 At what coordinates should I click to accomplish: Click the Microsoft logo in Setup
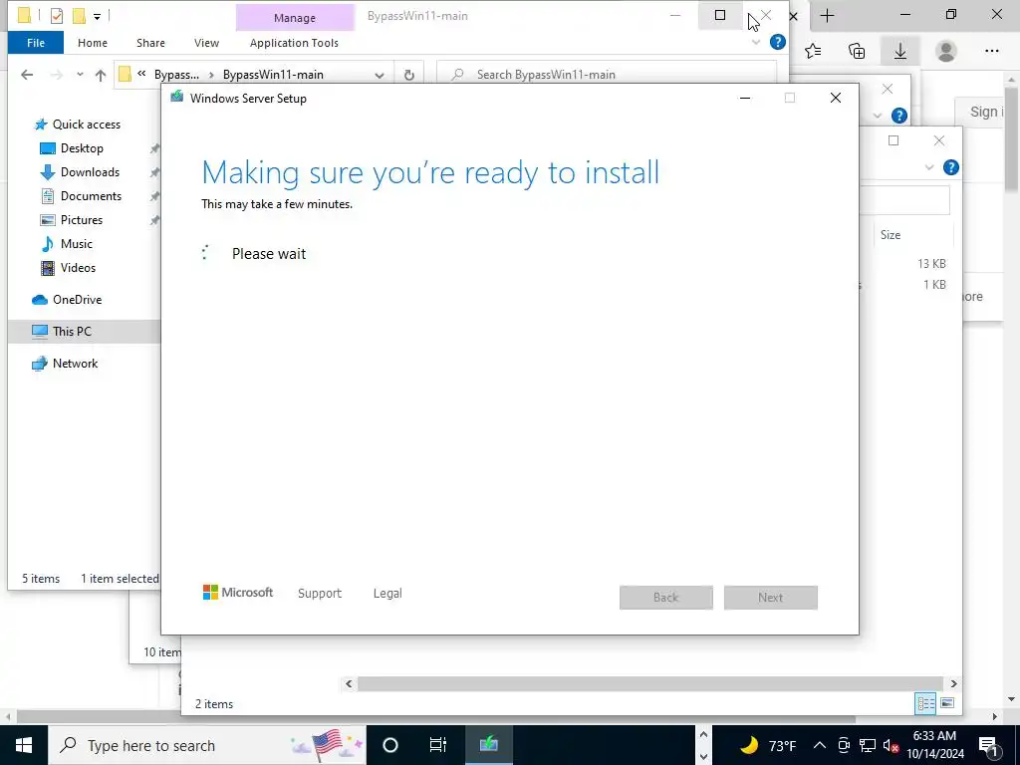coord(238,593)
